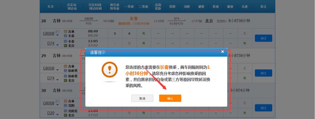
Task: Open train D74 link in 长春–北京 row
Action: pyautogui.click(x=51, y=43)
